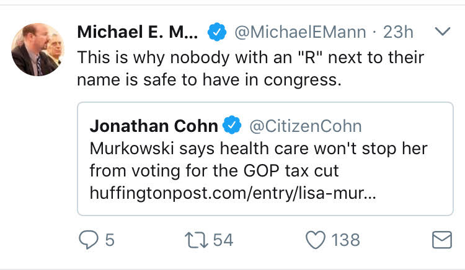The height and width of the screenshot is (270, 465).
Task: Like the tweet with the heart icon
Action: pyautogui.click(x=316, y=240)
